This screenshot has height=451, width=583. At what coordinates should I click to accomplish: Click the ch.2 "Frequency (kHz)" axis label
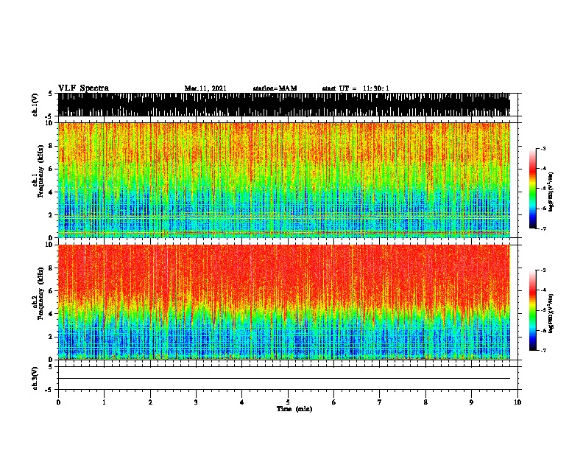pyautogui.click(x=40, y=293)
